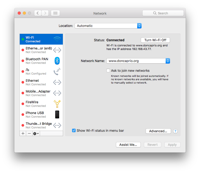Click the Ethernet adaptor (en6) arrows icon
Image resolution: width=200 pixels, height=173 pixels.
57,50
